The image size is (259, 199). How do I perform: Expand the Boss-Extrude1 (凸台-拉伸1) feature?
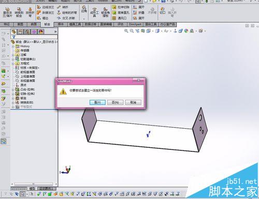click(x=13, y=89)
